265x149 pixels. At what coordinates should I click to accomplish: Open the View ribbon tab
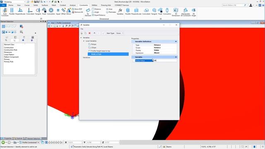pos(19,5)
